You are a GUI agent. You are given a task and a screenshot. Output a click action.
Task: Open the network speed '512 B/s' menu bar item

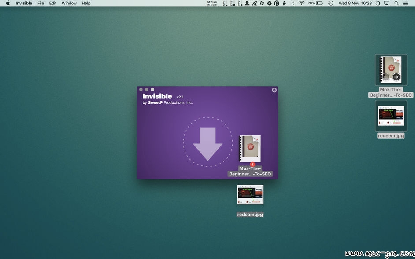tap(212, 3)
